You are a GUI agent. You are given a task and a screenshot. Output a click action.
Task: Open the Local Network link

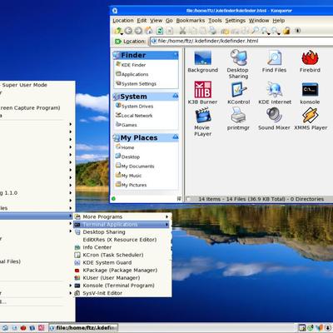tap(137, 116)
